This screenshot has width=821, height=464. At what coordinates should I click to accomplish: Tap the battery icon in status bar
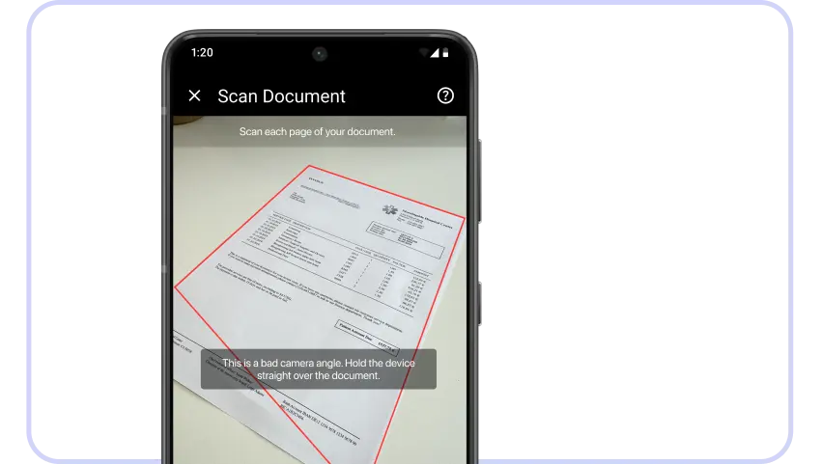click(445, 53)
